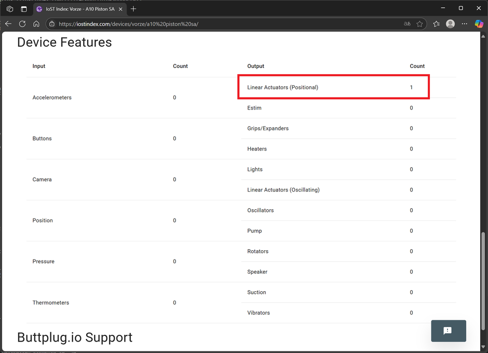Close the A10 Piston SA tab
The width and height of the screenshot is (488, 353).
coord(120,9)
